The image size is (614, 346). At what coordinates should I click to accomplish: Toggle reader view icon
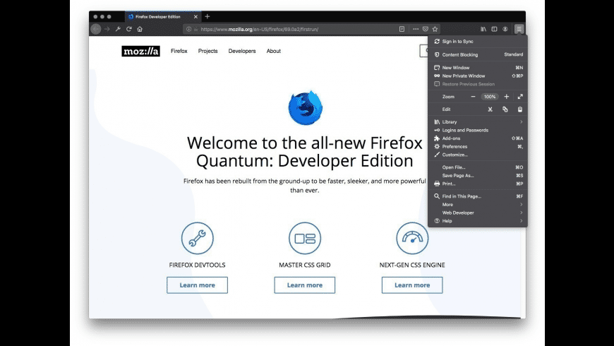pos(402,29)
